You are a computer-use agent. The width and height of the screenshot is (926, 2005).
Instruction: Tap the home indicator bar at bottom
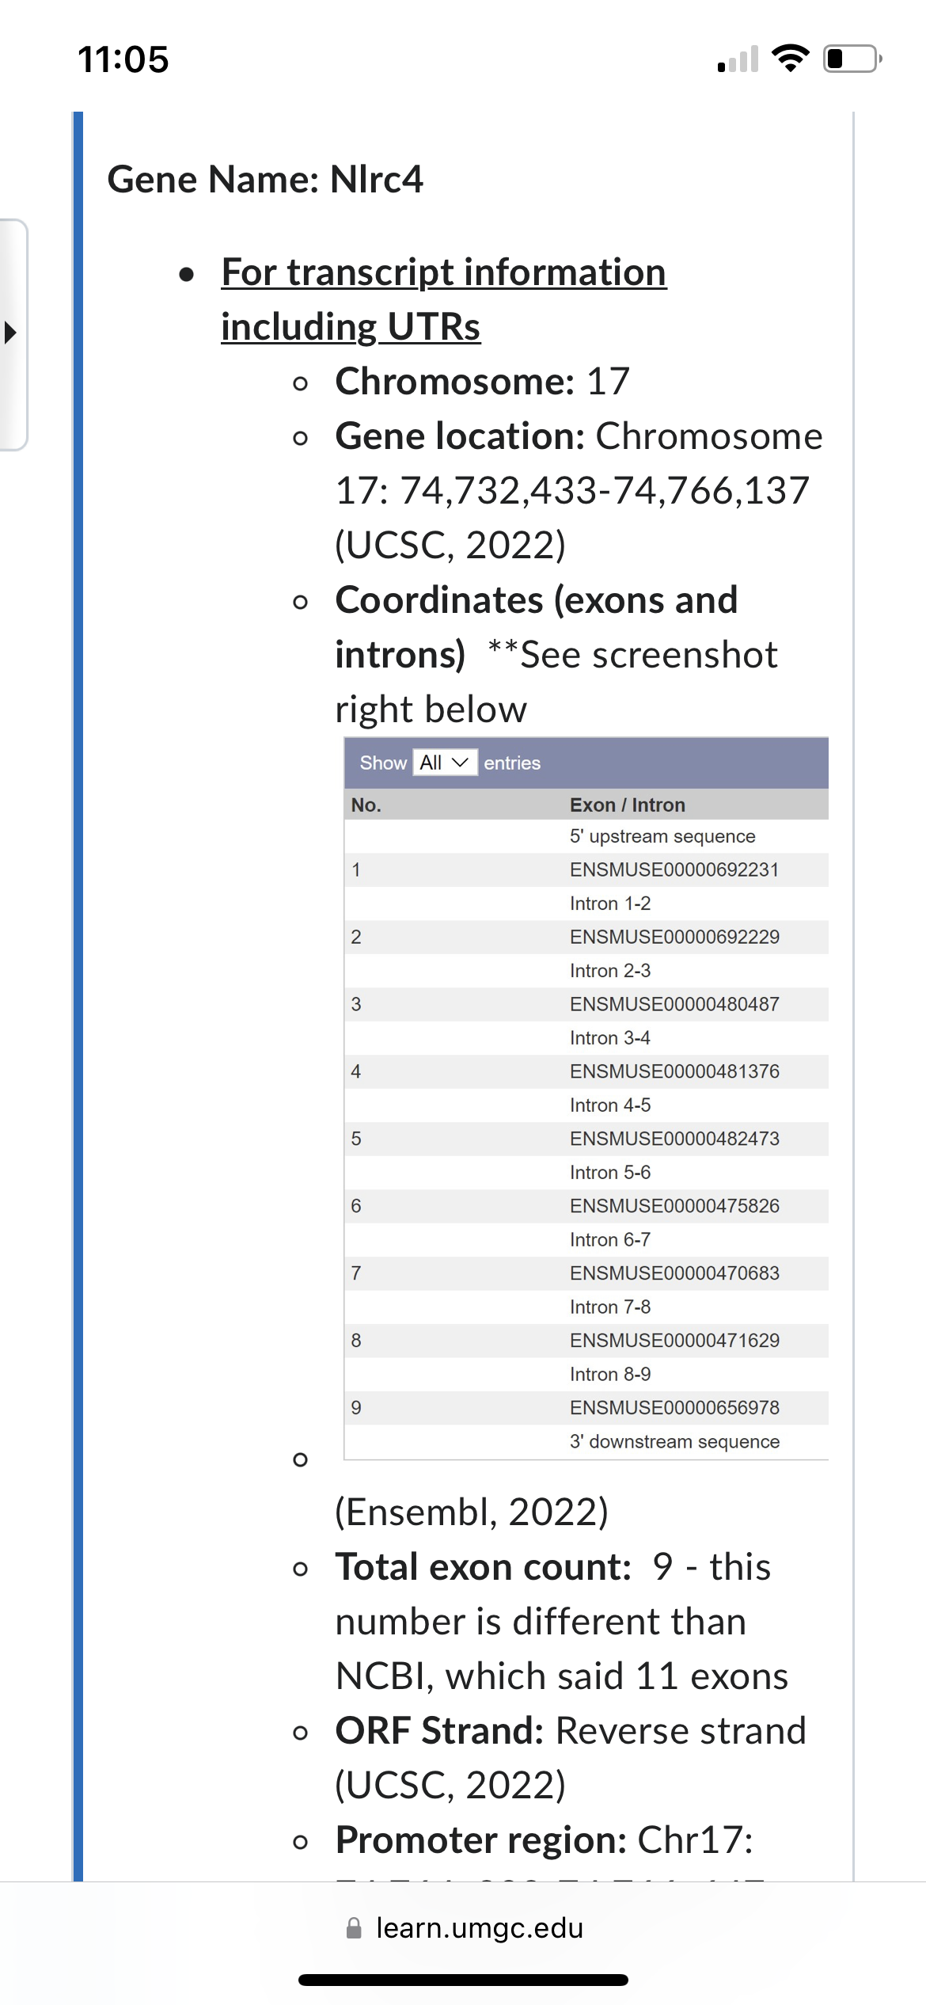pyautogui.click(x=463, y=1980)
